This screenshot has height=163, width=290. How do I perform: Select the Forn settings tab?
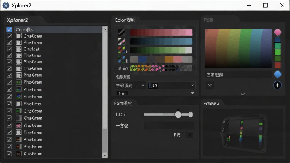(123, 103)
